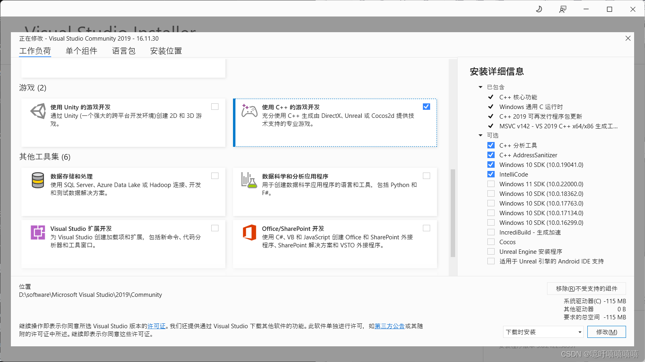Viewport: 645px width, 362px height.
Task: Check the data science applications workload
Action: coord(427,176)
